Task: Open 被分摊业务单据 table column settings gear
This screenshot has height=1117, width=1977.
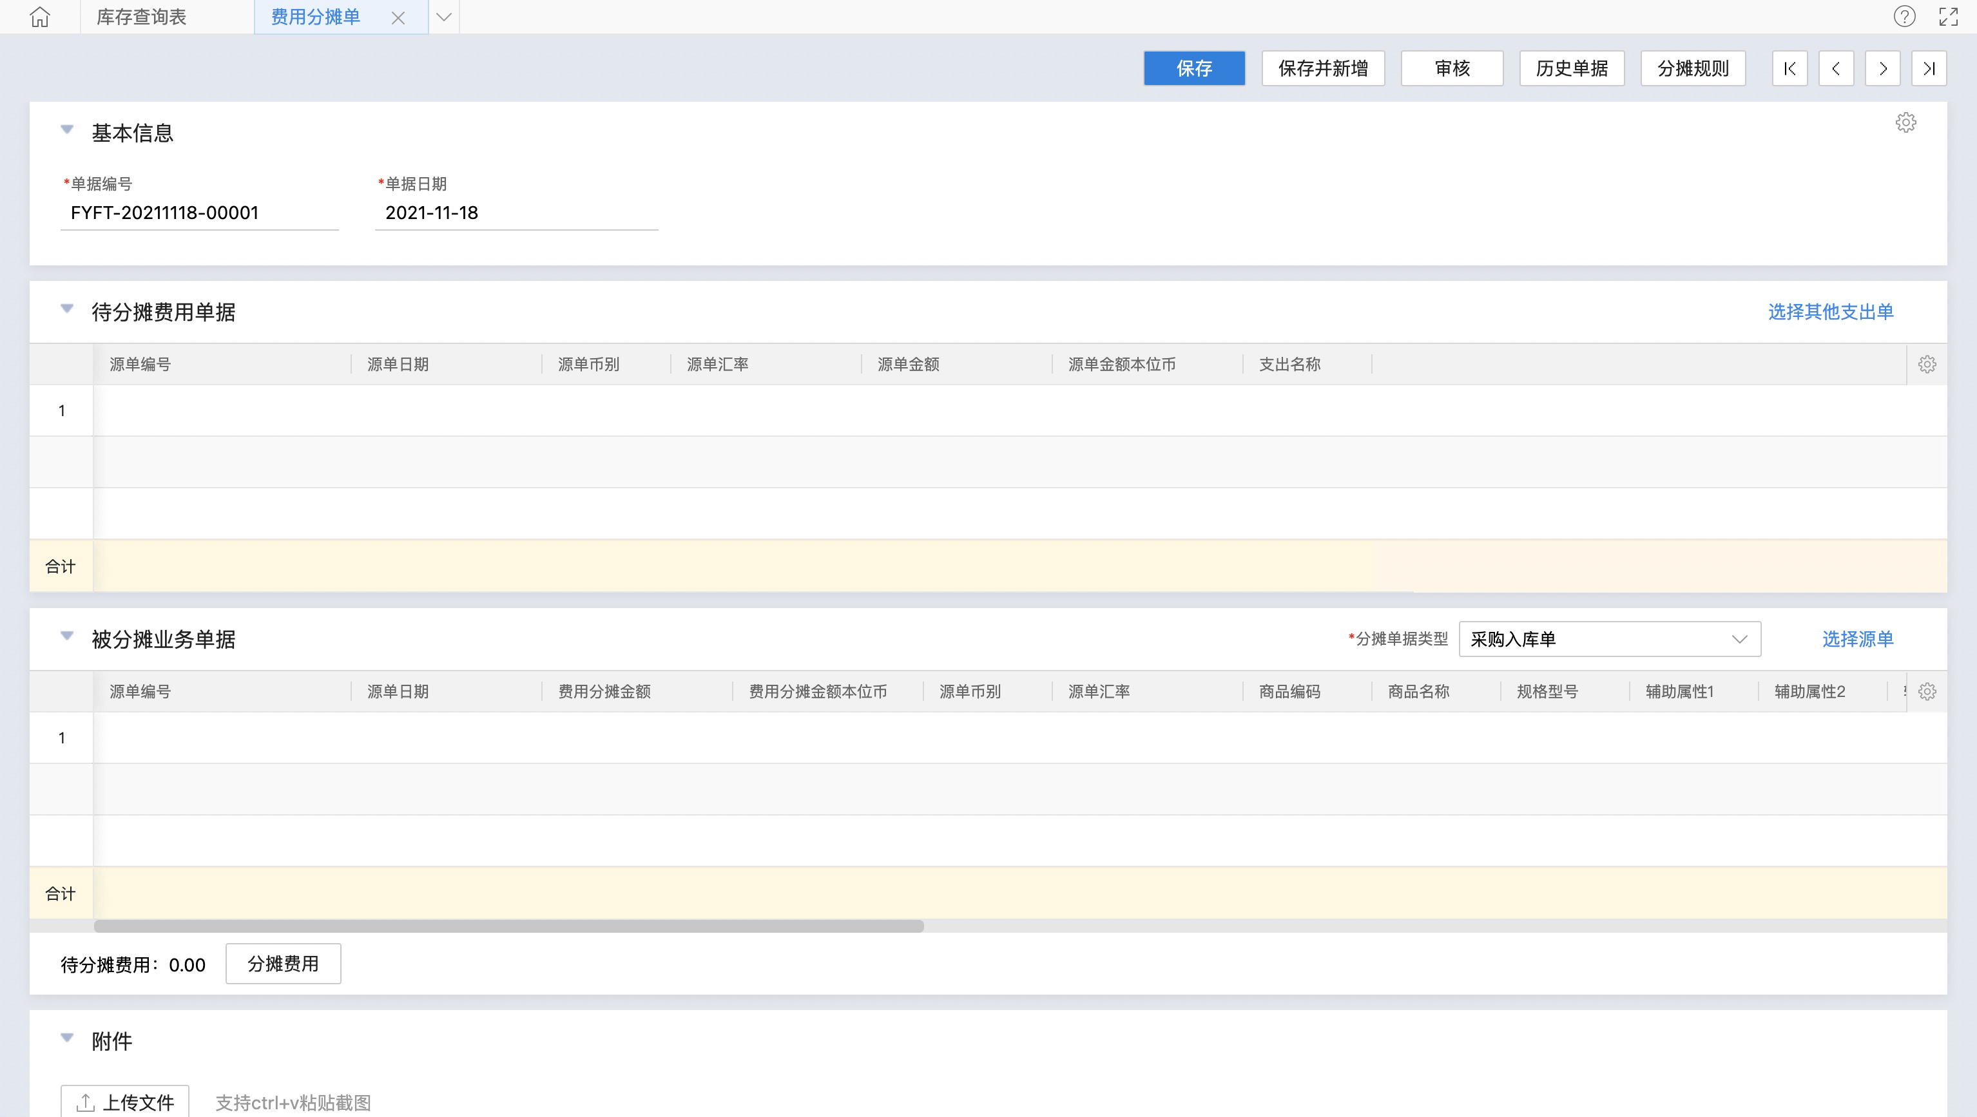Action: [x=1927, y=692]
